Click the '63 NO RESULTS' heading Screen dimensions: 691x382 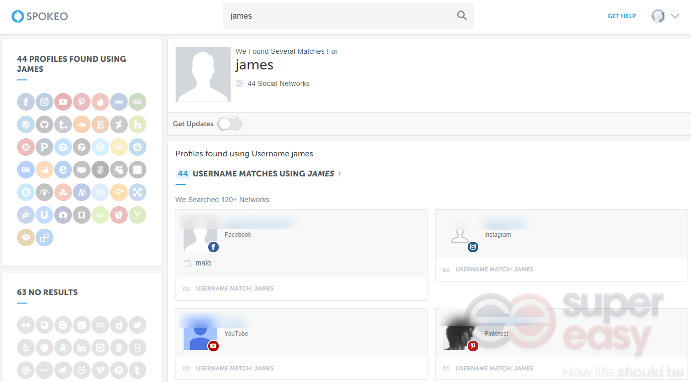[x=47, y=292]
